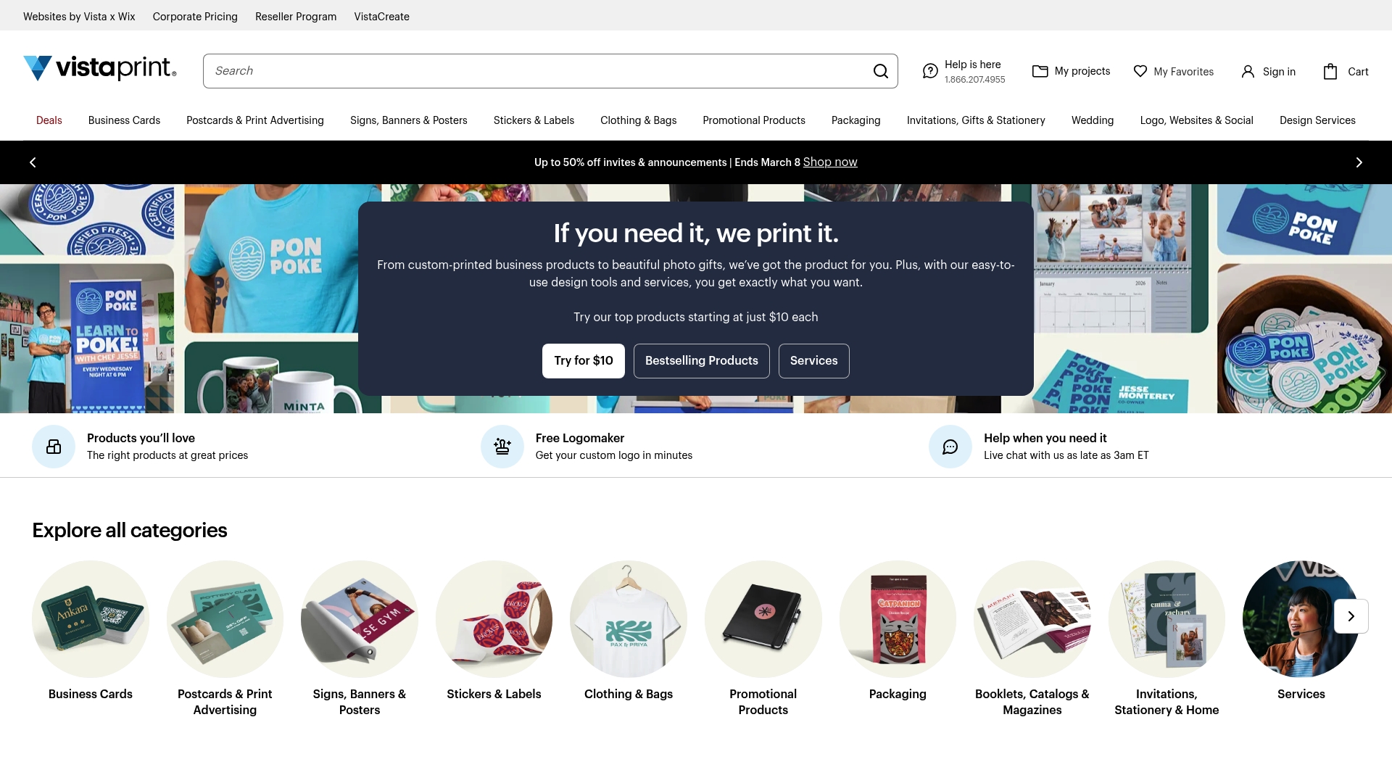Click the Free Logomaker icon
1392x783 pixels.
tap(502, 447)
